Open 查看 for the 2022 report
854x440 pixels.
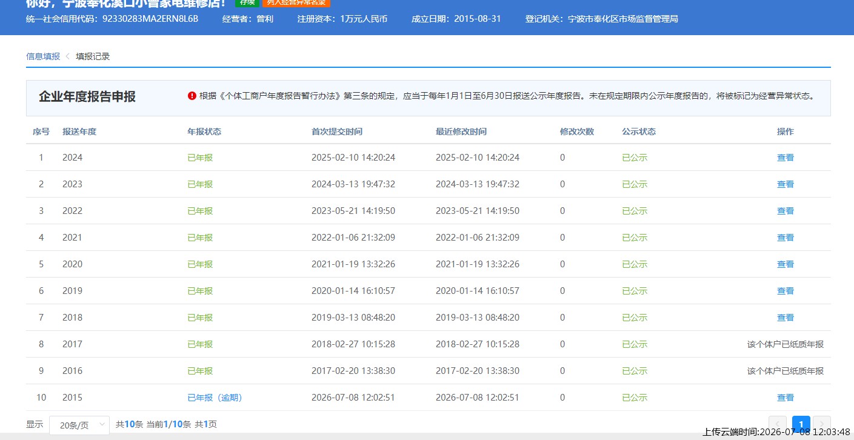click(x=786, y=211)
